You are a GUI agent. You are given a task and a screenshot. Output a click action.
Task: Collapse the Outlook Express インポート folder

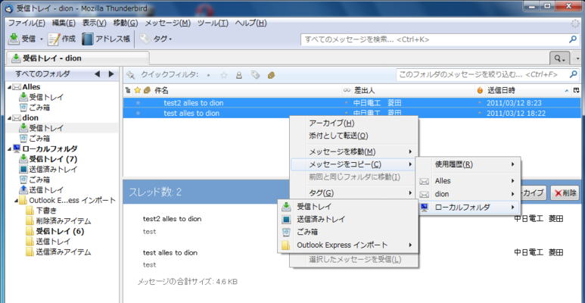click(x=16, y=200)
